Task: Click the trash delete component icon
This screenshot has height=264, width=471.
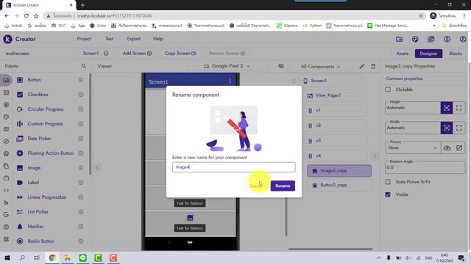Action: pyautogui.click(x=373, y=67)
